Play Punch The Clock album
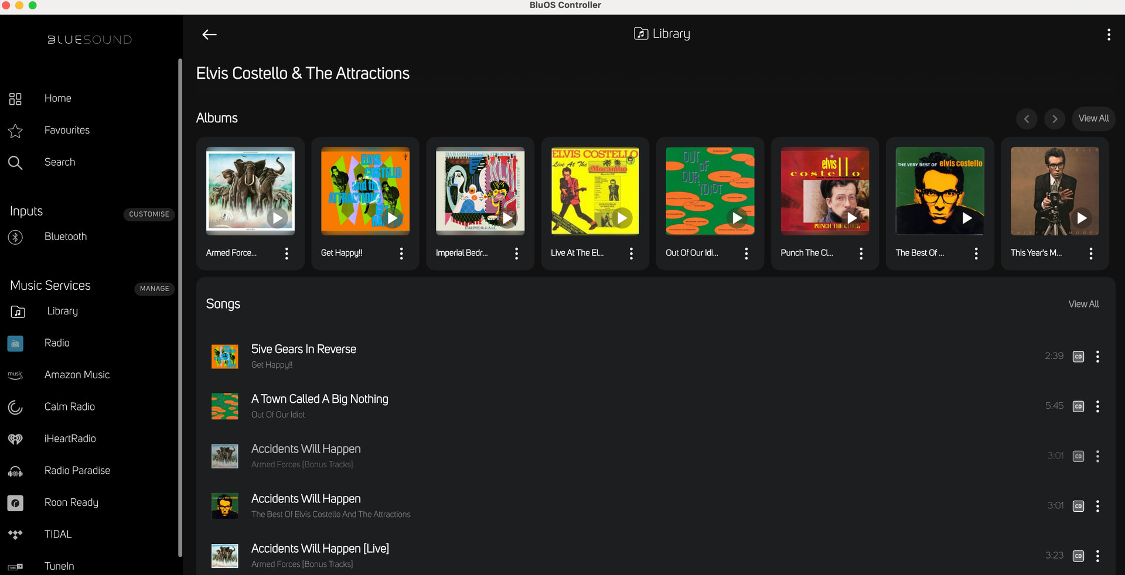1125x575 pixels. click(x=852, y=218)
